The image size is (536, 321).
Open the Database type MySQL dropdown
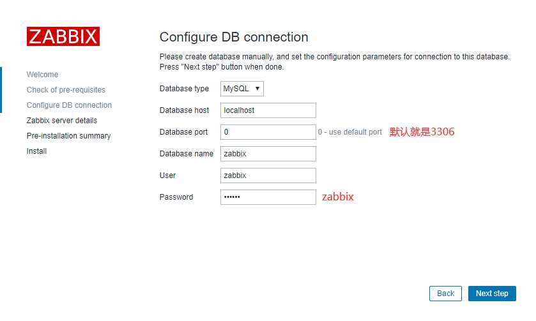coord(242,89)
